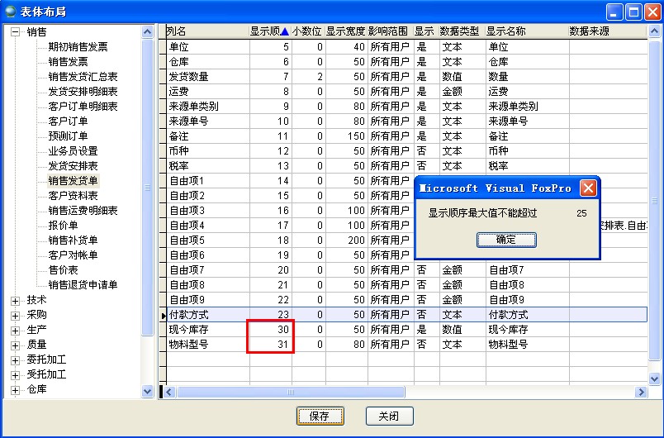Select the 付款方式 row marker
The height and width of the screenshot is (438, 664).
163,315
